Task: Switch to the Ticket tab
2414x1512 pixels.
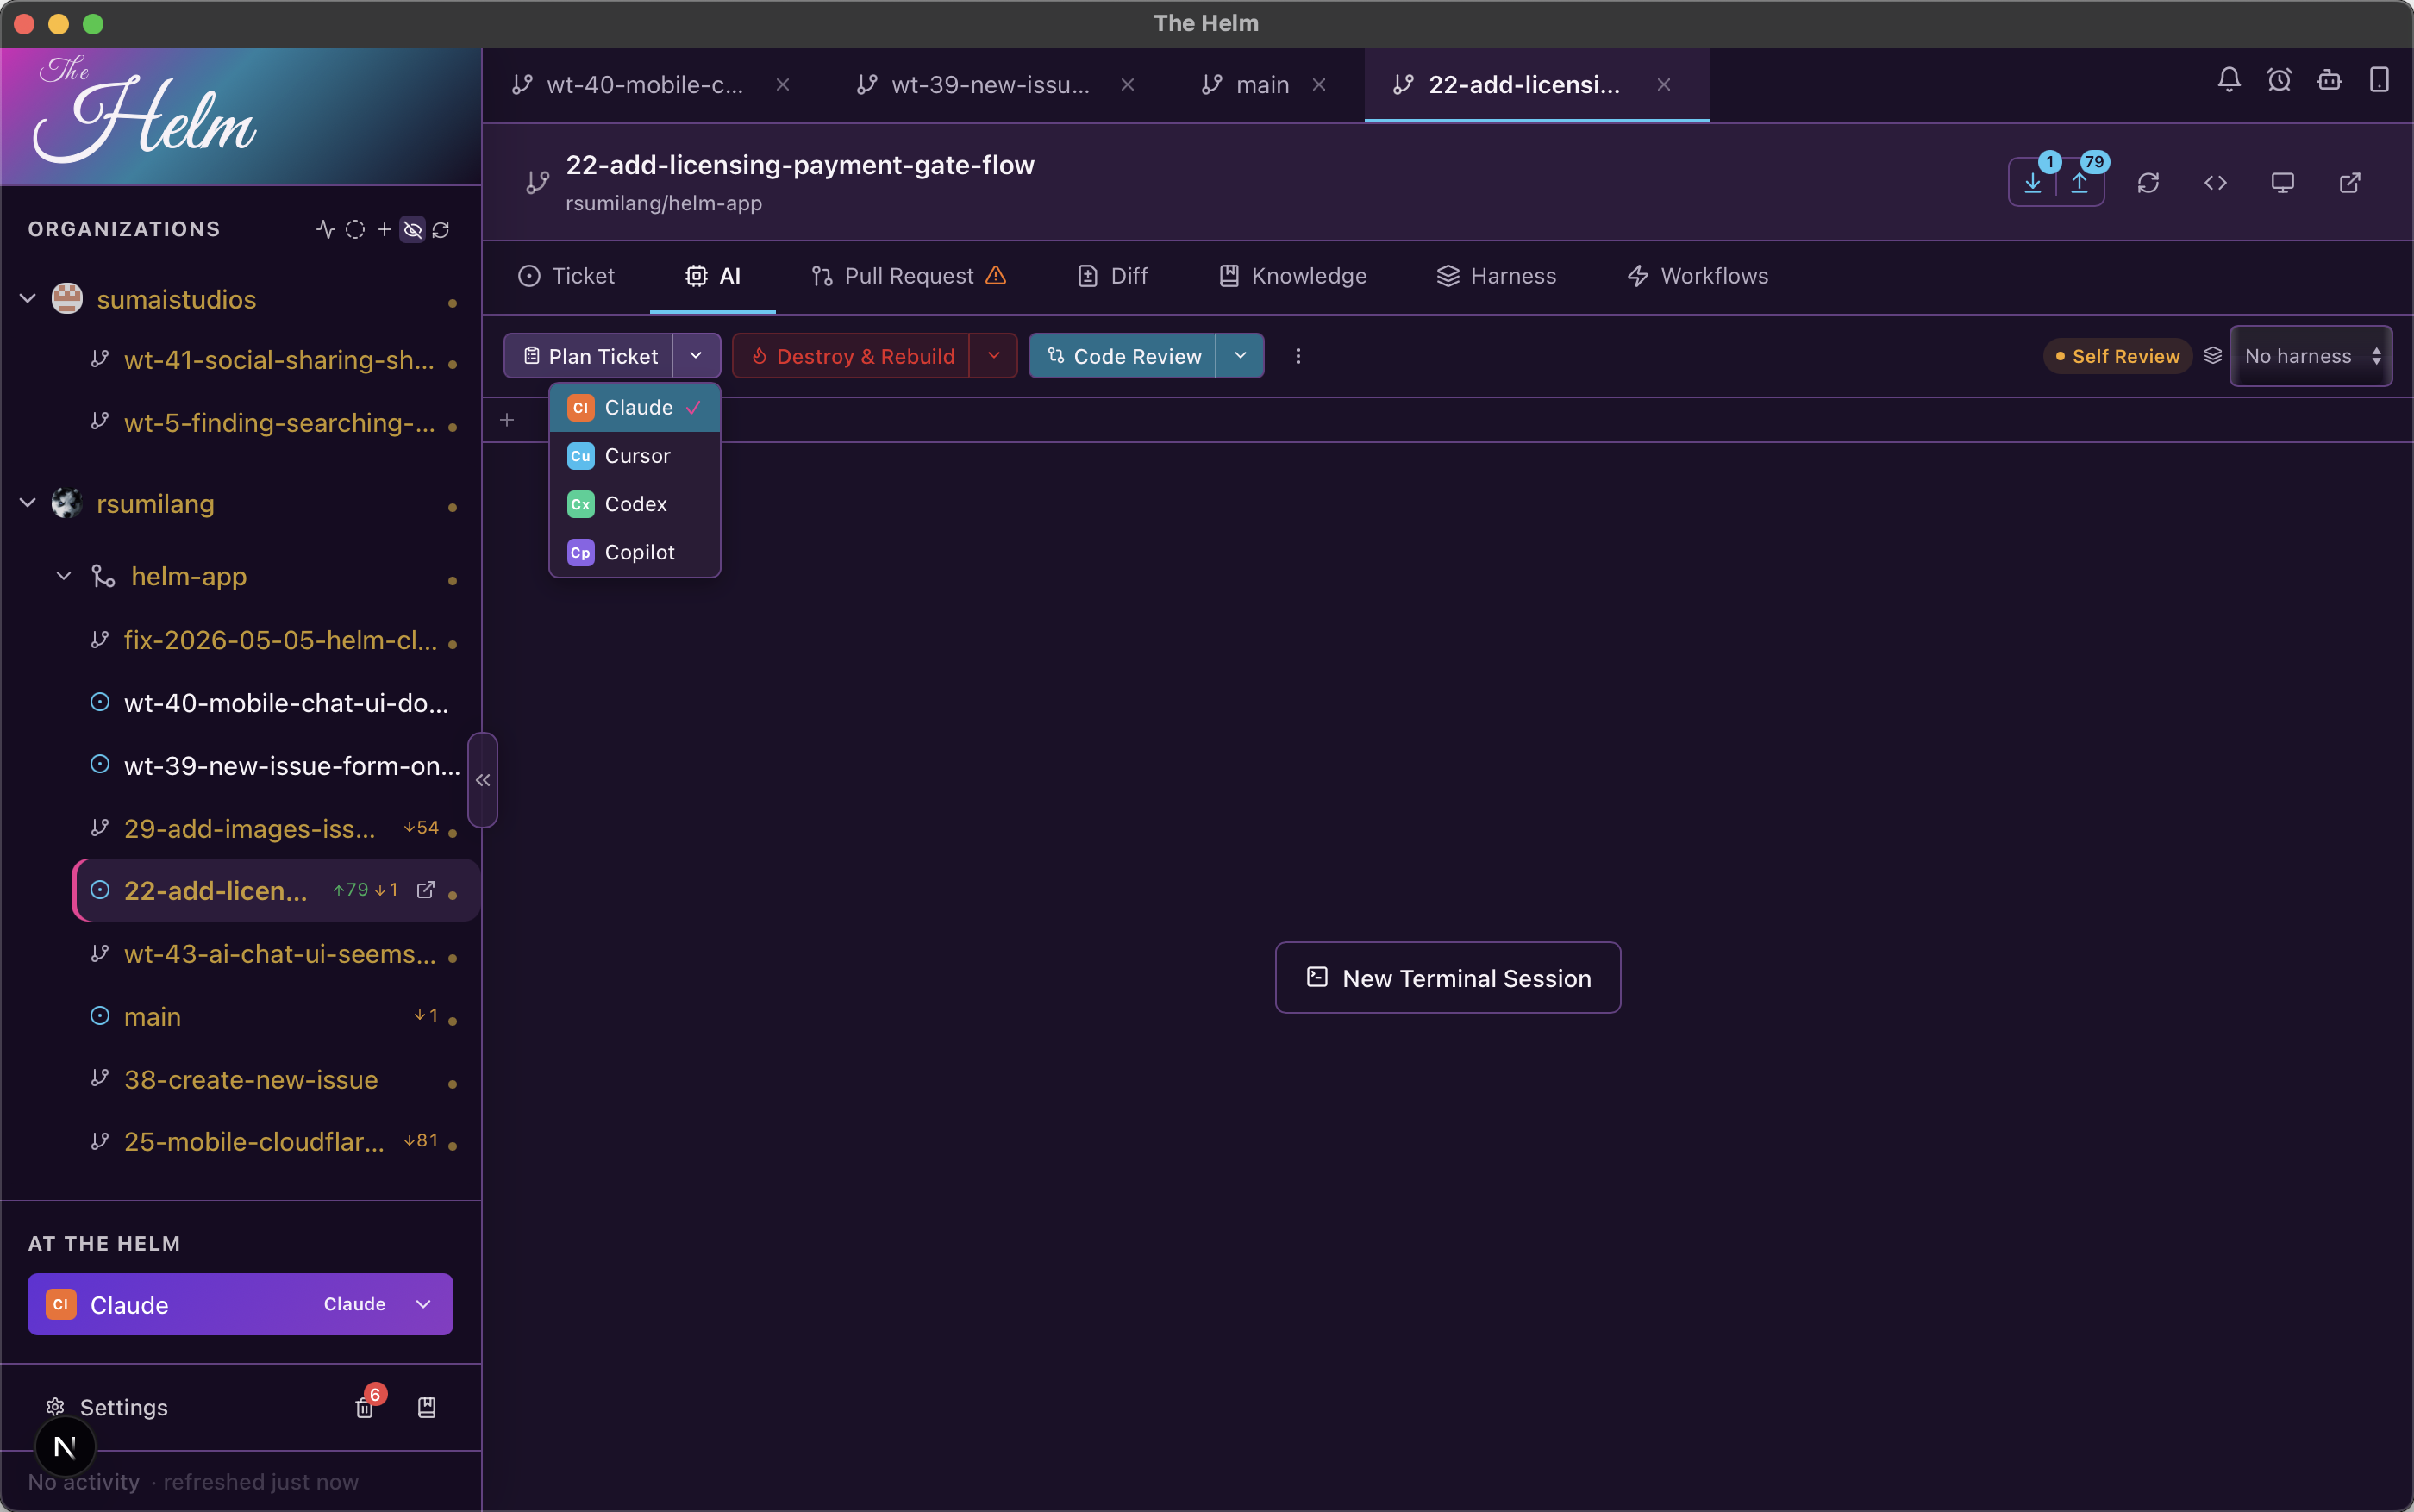Action: click(566, 276)
